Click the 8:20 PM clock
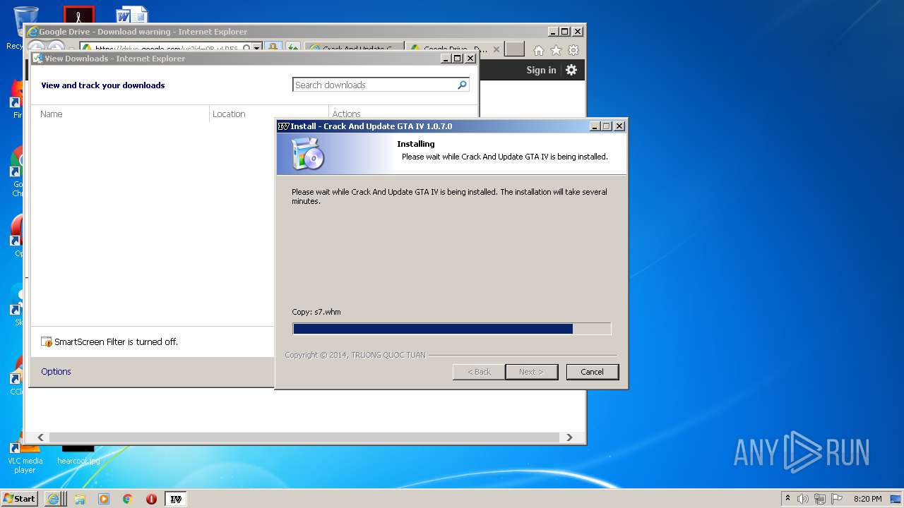The width and height of the screenshot is (904, 508). 867,499
